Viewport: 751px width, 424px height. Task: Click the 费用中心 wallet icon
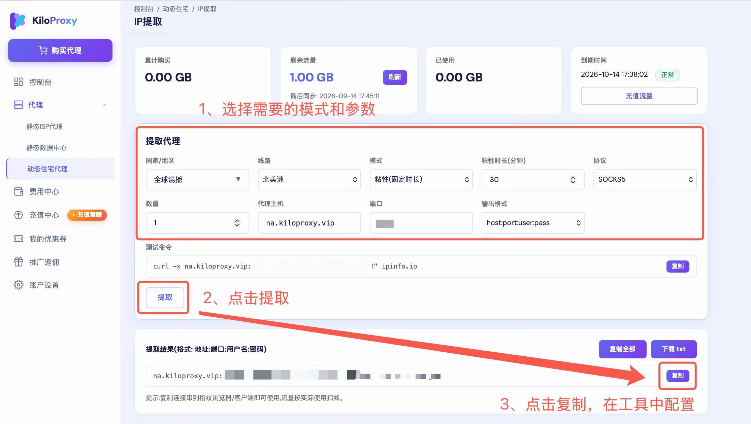pyautogui.click(x=19, y=191)
